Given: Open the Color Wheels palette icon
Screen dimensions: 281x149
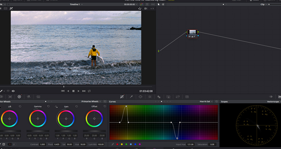Looking at the screenshot, I should [19, 96].
